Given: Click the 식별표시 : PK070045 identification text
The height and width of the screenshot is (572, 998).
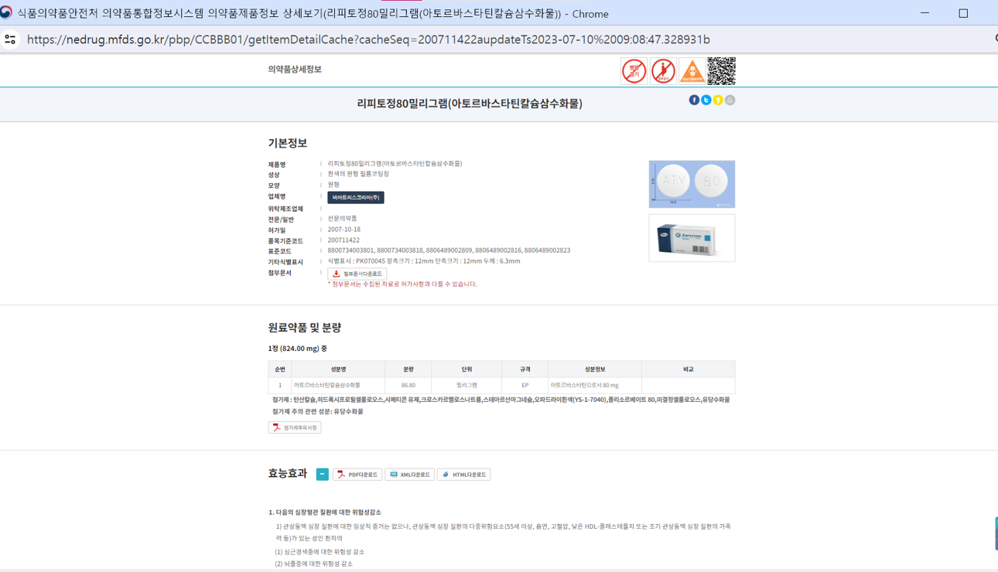Looking at the screenshot, I should pos(424,261).
